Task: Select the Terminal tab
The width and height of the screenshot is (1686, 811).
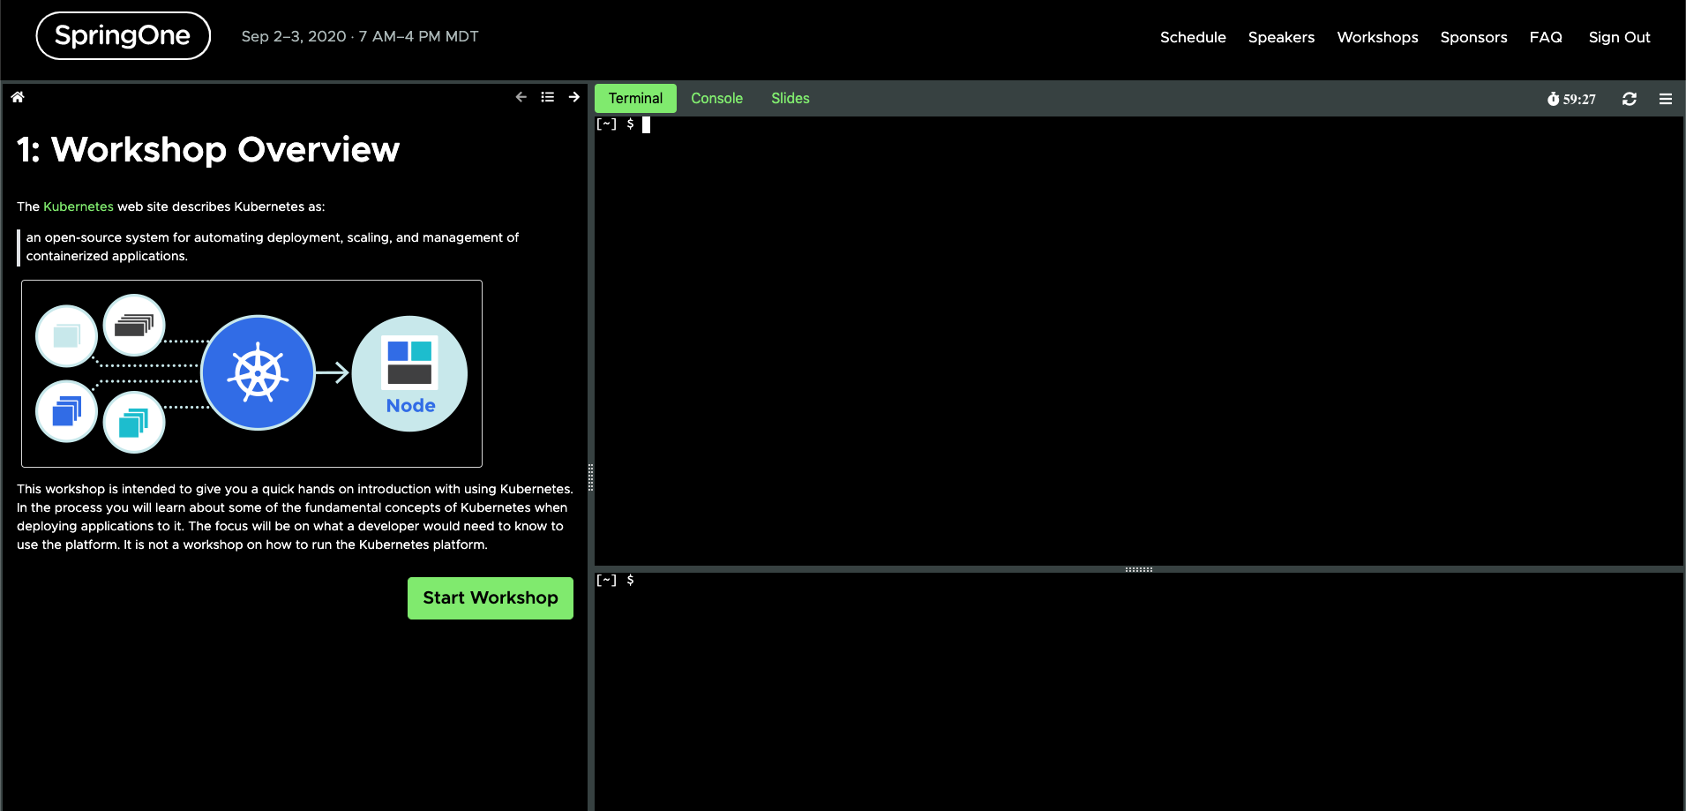Action: coord(635,98)
